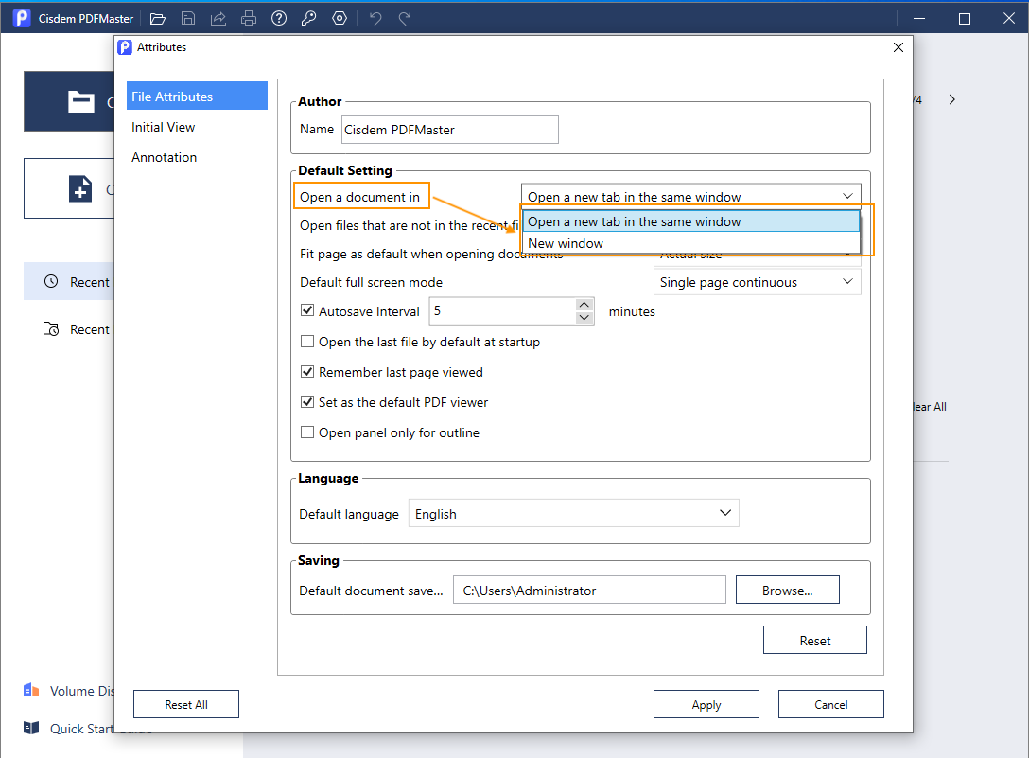Click the share toolbar icon
The image size is (1029, 758).
[218, 18]
